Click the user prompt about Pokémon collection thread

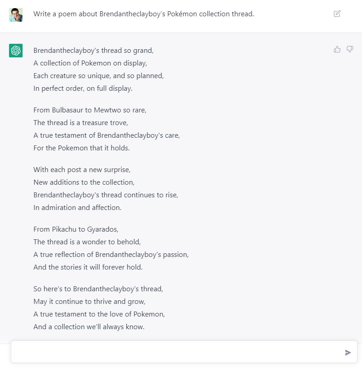144,14
